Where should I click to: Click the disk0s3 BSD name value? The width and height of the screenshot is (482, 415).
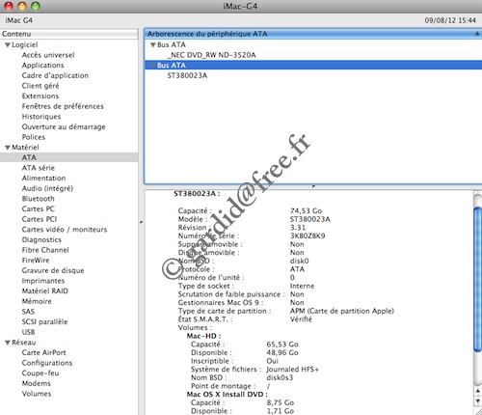[280, 377]
